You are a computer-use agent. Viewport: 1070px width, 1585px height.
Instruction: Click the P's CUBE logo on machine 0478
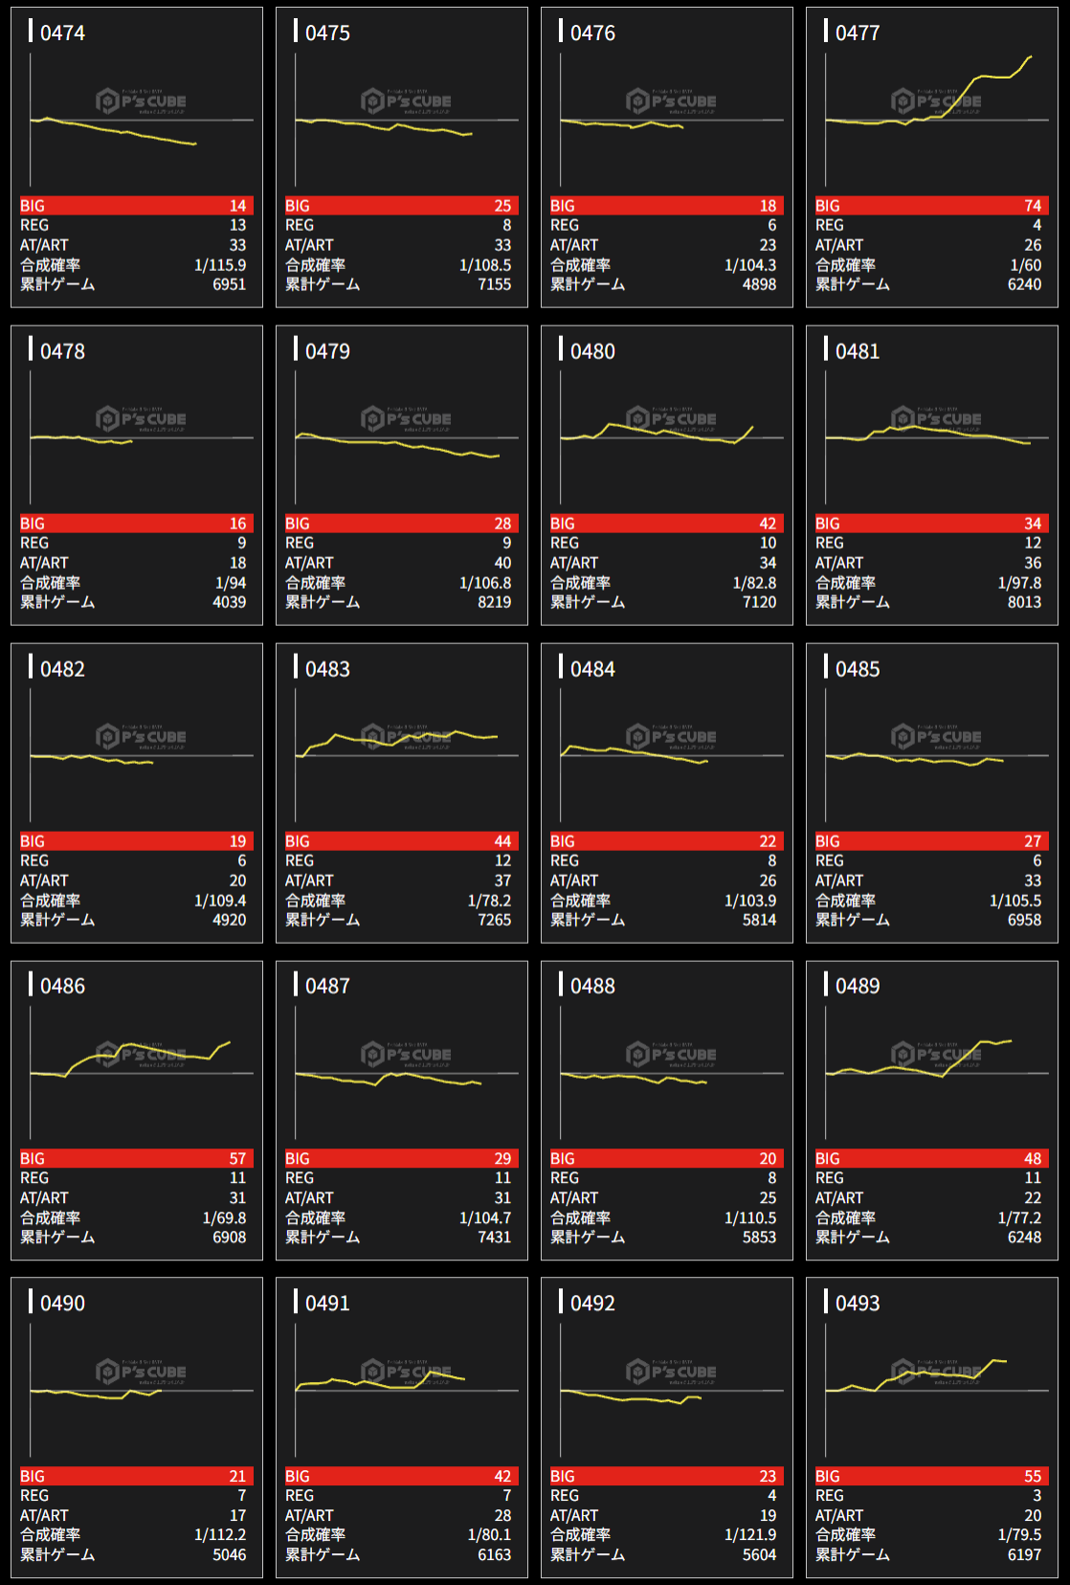pos(141,419)
